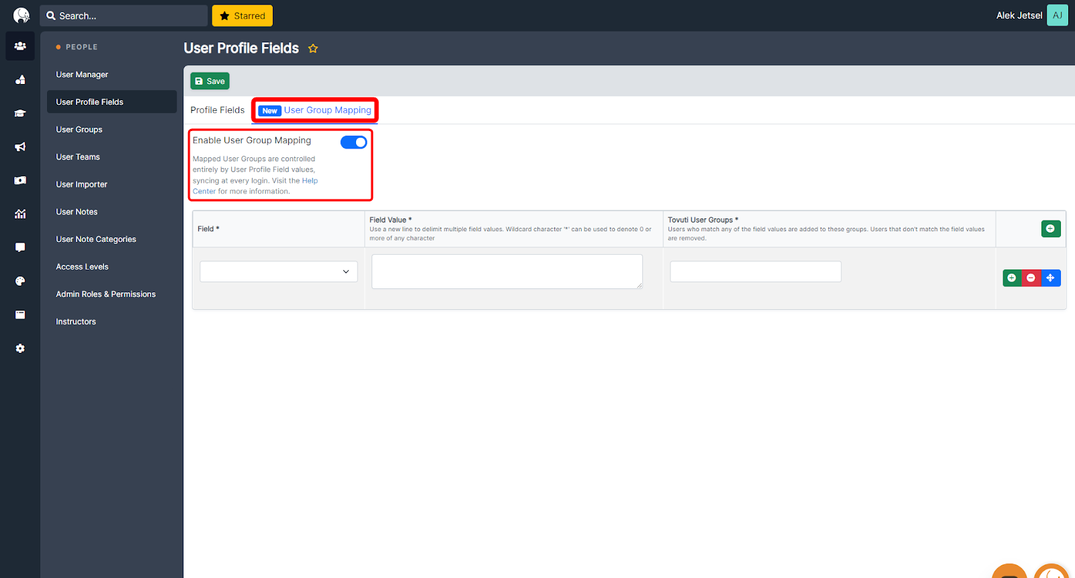Star the User Profile Fields page
The height and width of the screenshot is (578, 1075).
[x=313, y=48]
